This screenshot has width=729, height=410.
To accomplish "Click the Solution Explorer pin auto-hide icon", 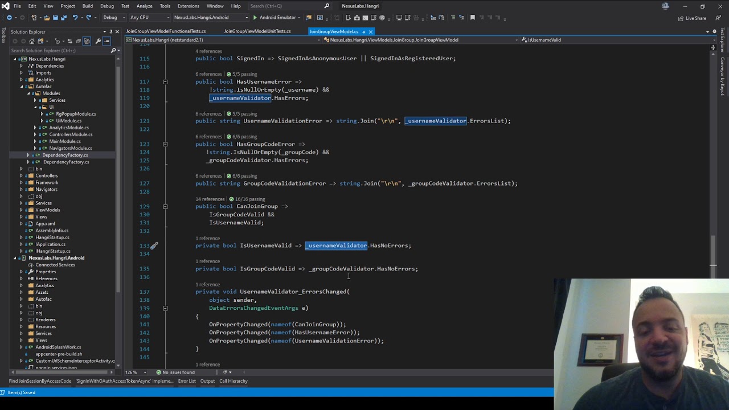I will pyautogui.click(x=111, y=32).
